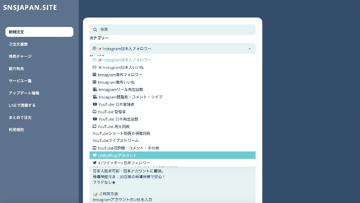
Task: Choose YouTubeショート動画の視聴回数 option
Action: [x=172, y=133]
